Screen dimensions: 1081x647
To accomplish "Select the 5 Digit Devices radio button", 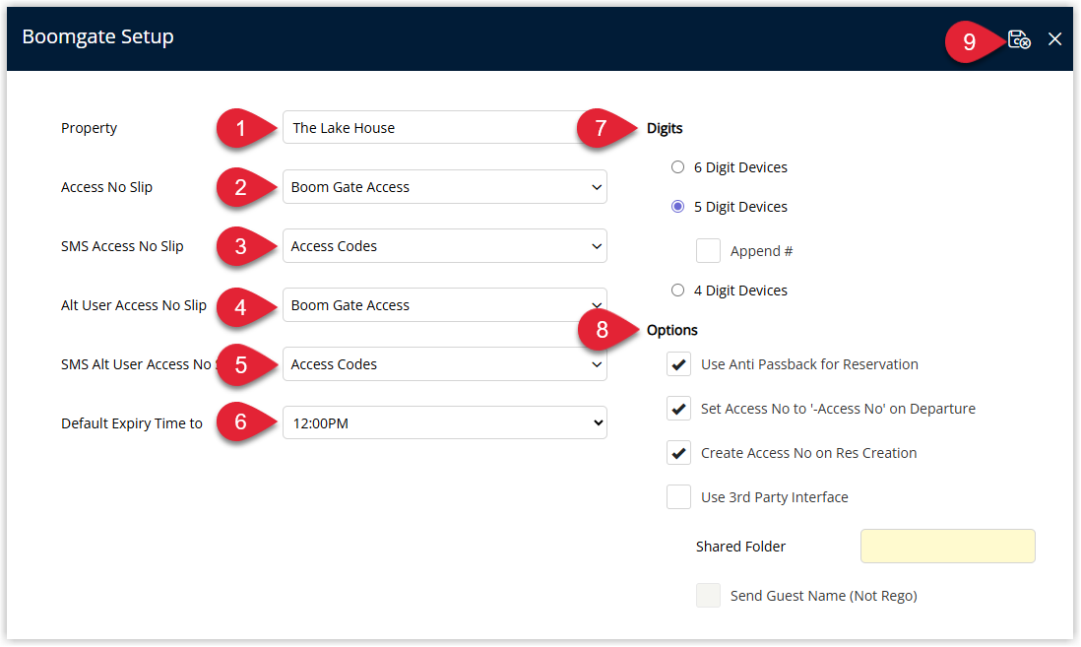I will (677, 206).
